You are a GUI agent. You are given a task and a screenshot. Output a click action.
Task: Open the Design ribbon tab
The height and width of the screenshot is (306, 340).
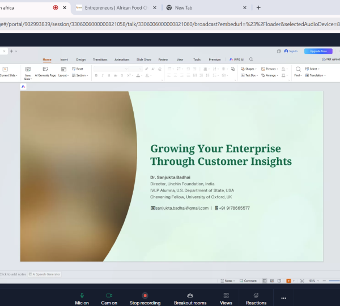[x=81, y=59]
